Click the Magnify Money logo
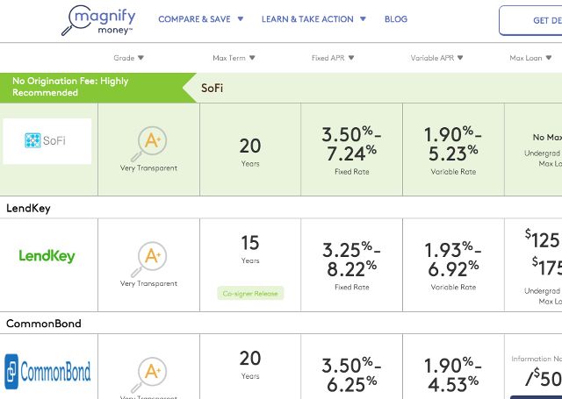562x399 pixels. click(x=97, y=20)
